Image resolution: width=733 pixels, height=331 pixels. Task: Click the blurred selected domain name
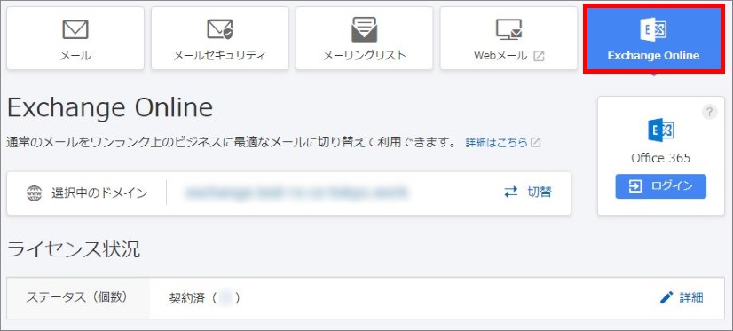click(297, 193)
